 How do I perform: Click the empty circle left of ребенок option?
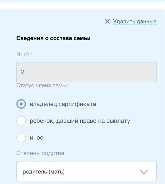pos(21,121)
